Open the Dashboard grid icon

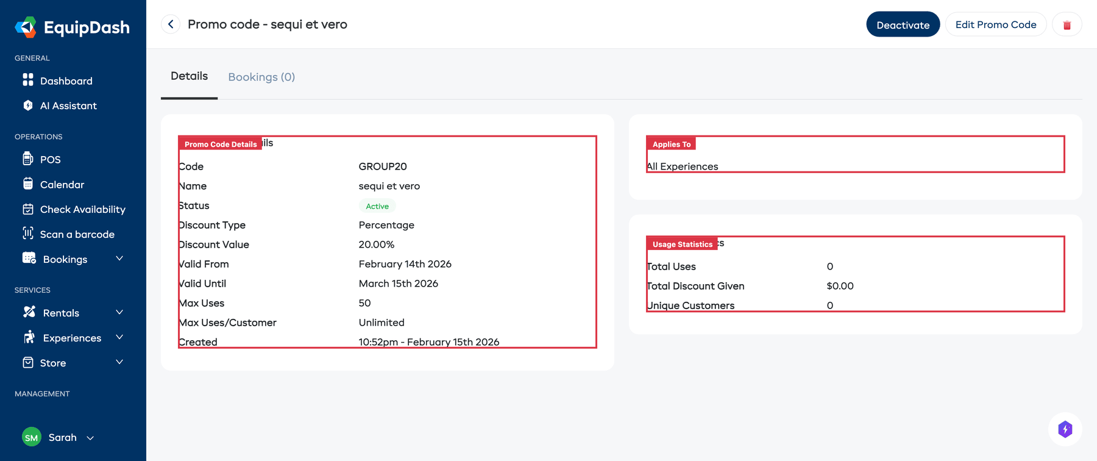coord(28,80)
